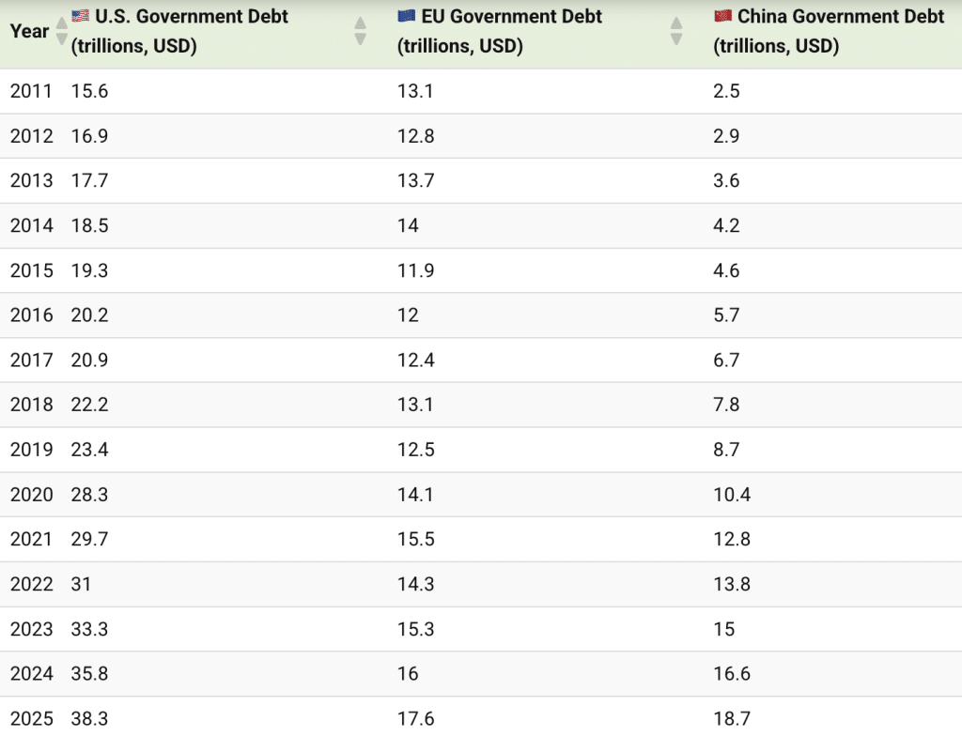Click the EU Government Debt column header
Screen dimensions: 962x736
coord(507,31)
